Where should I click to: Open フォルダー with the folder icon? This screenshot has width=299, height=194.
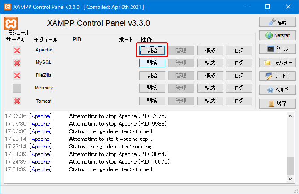tap(277, 63)
